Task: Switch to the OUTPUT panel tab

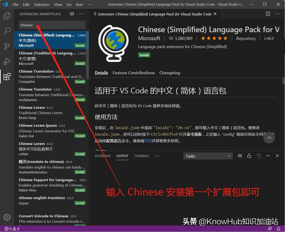Action: point(122,156)
